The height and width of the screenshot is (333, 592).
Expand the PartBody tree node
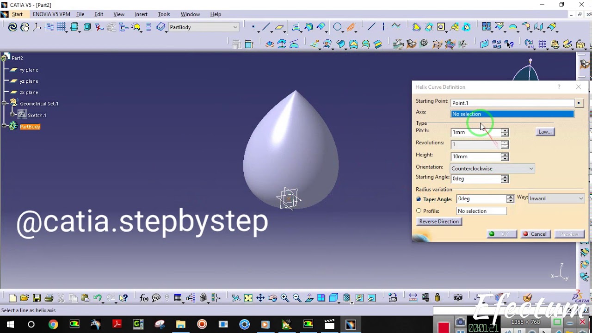click(4, 126)
